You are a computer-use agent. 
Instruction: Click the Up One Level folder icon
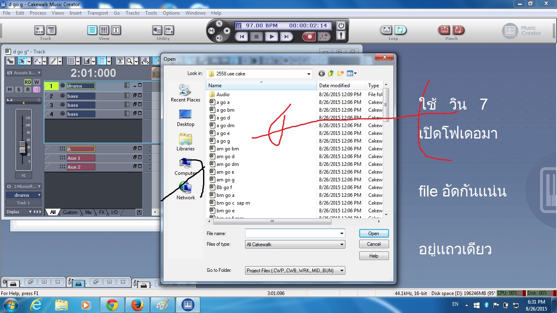331,74
